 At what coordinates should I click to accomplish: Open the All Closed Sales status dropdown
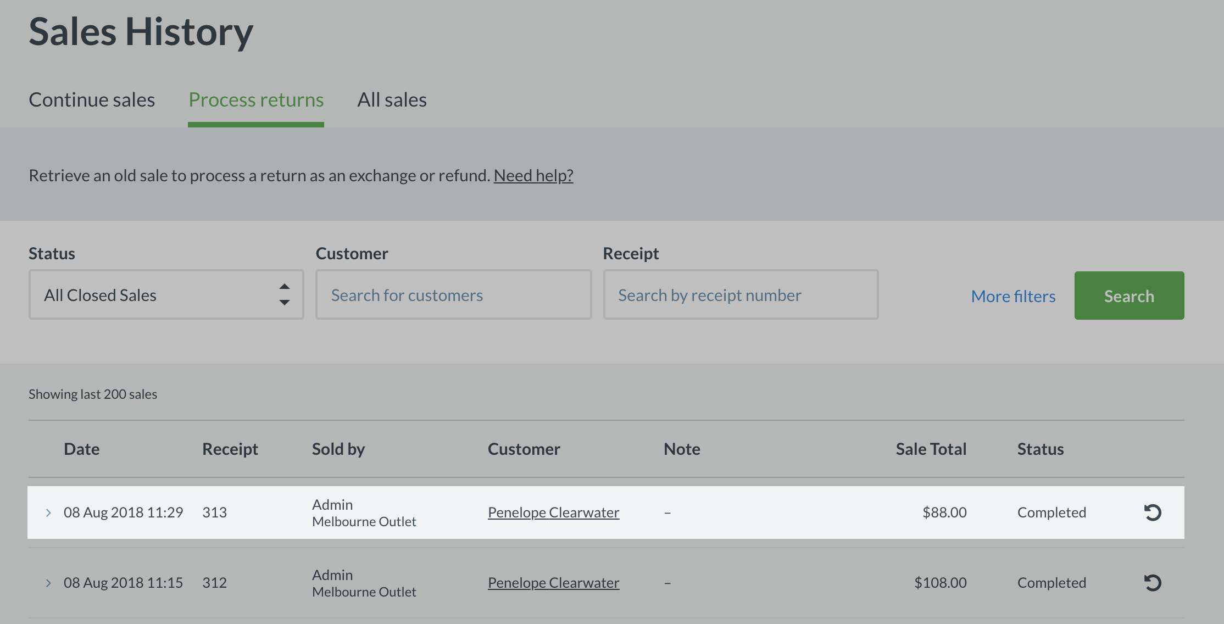pyautogui.click(x=166, y=295)
